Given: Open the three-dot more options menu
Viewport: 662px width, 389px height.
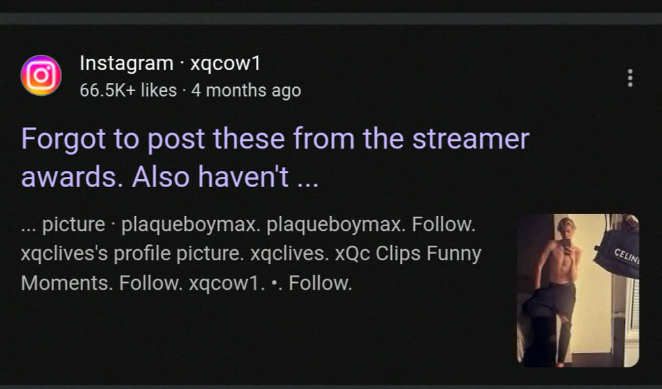Looking at the screenshot, I should pyautogui.click(x=630, y=78).
